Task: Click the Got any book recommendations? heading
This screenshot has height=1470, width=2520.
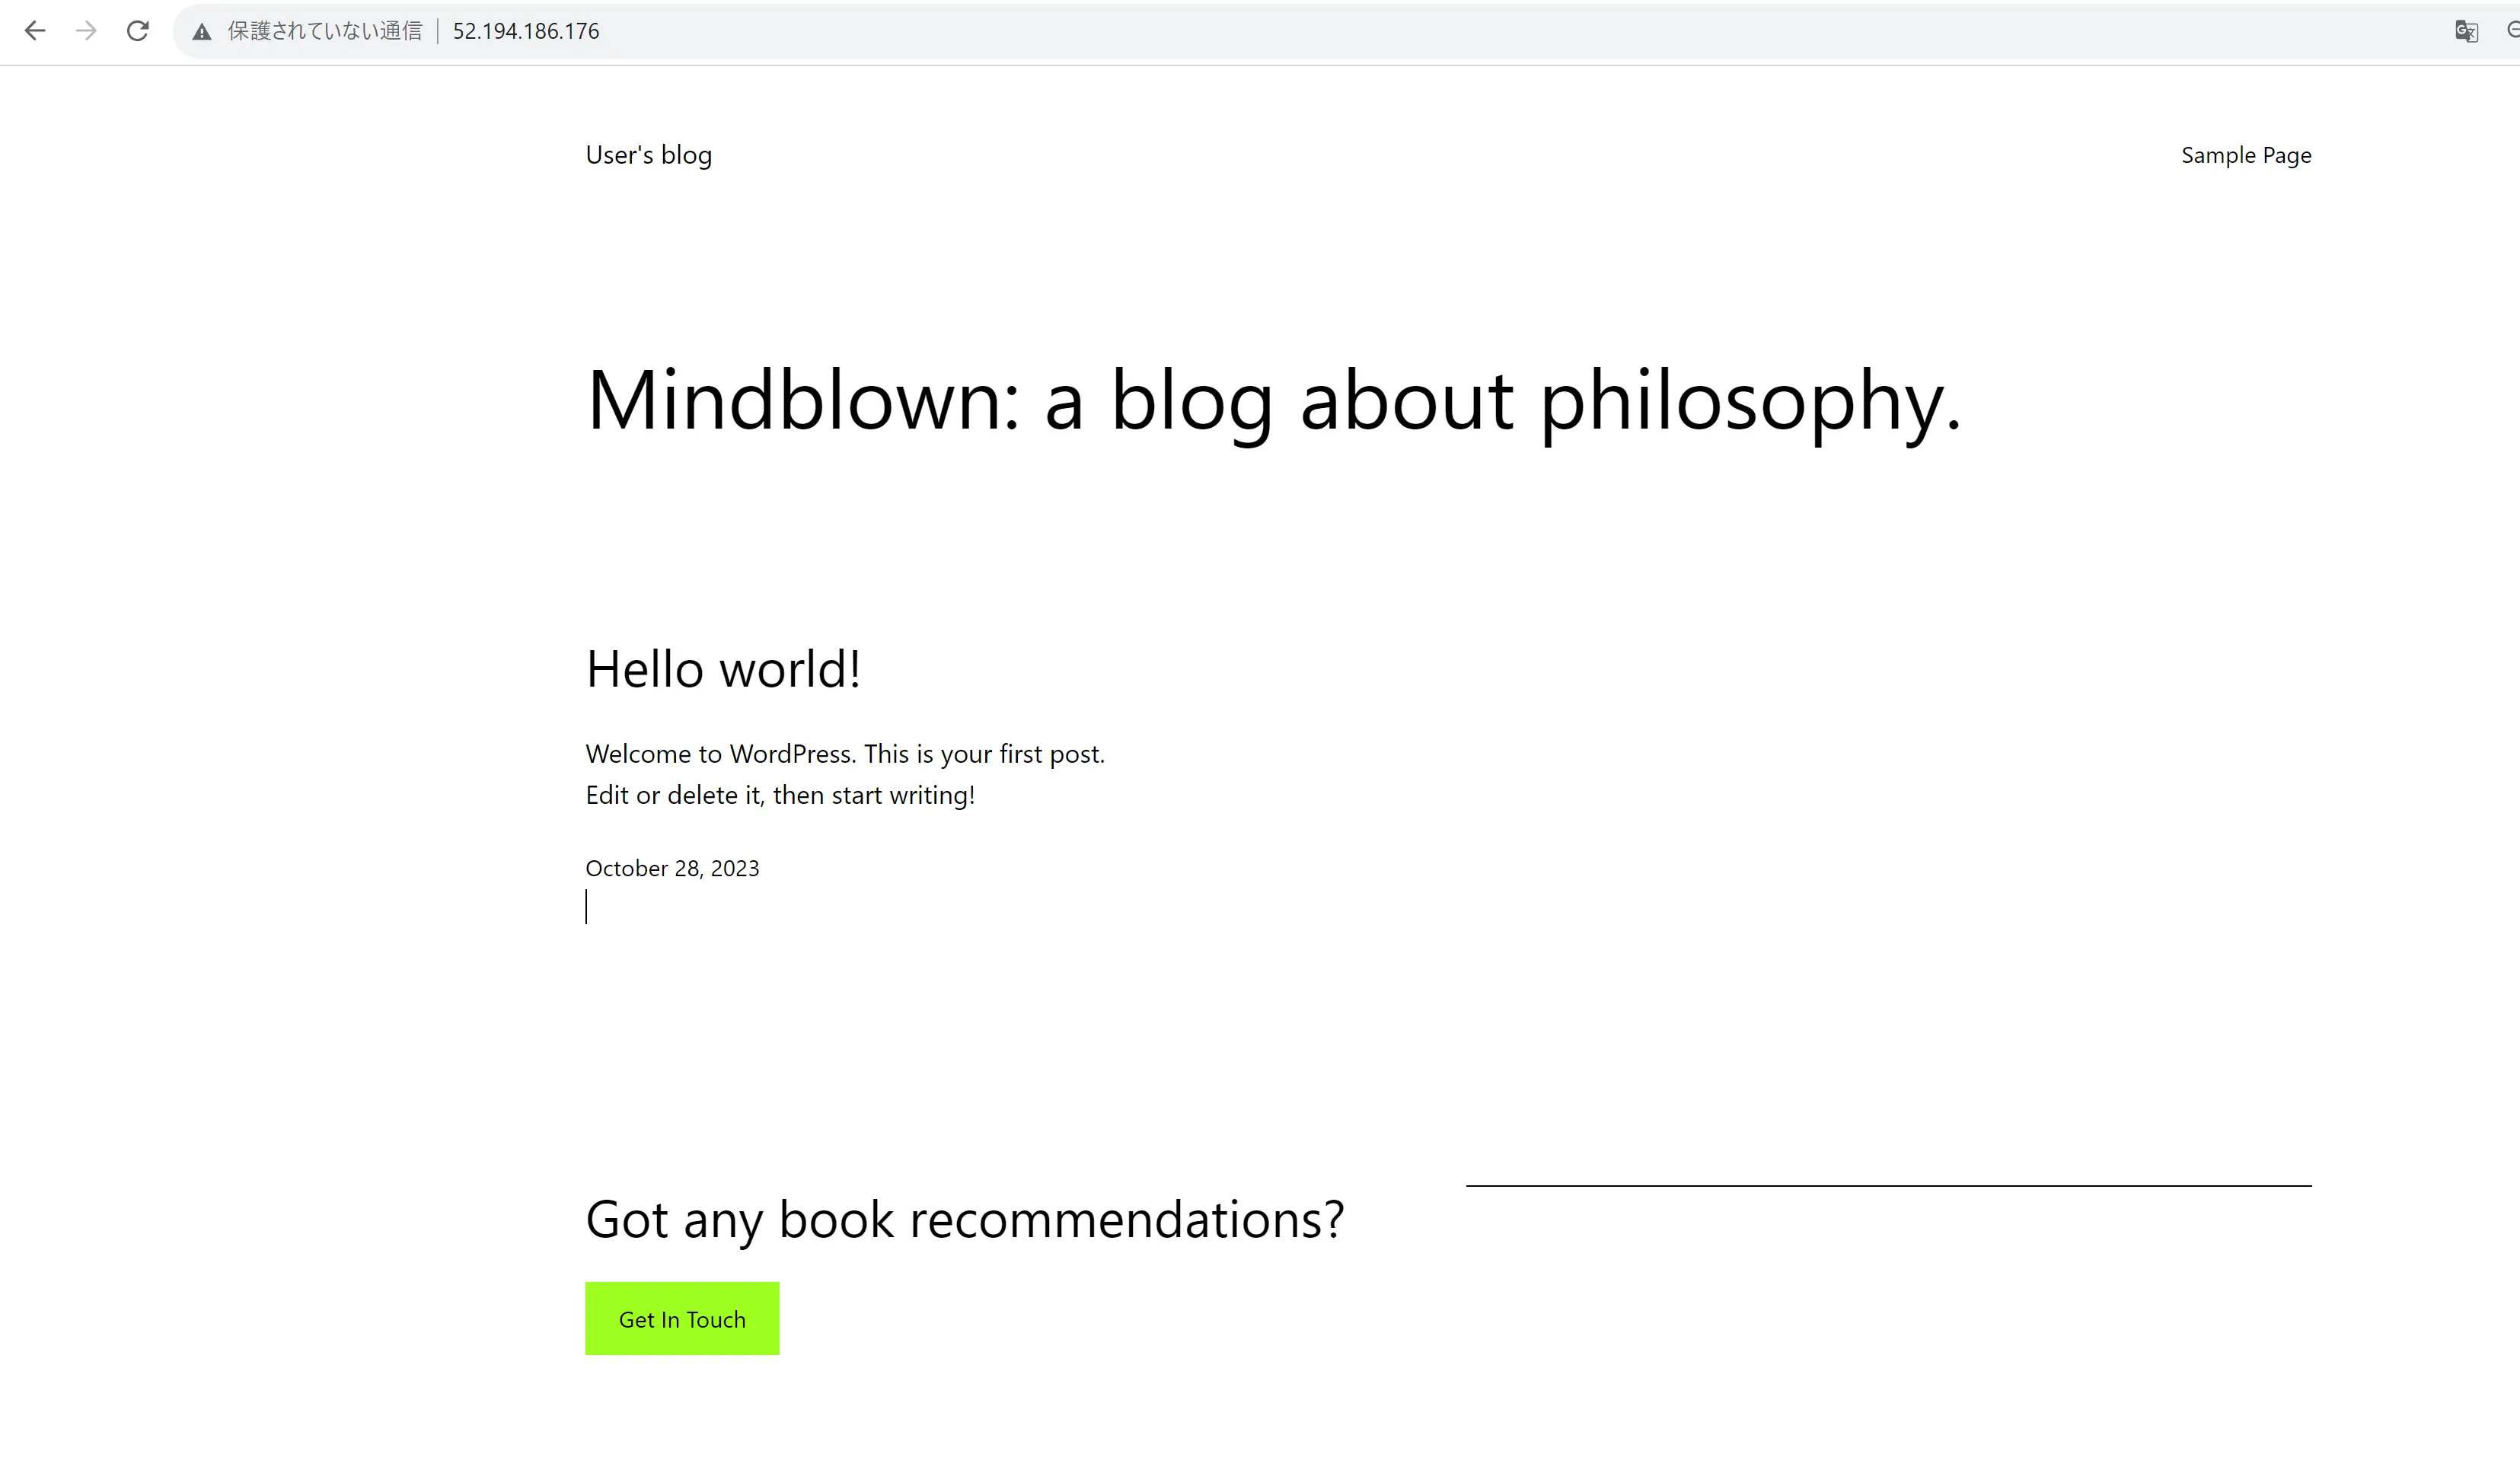Action: (x=965, y=1220)
